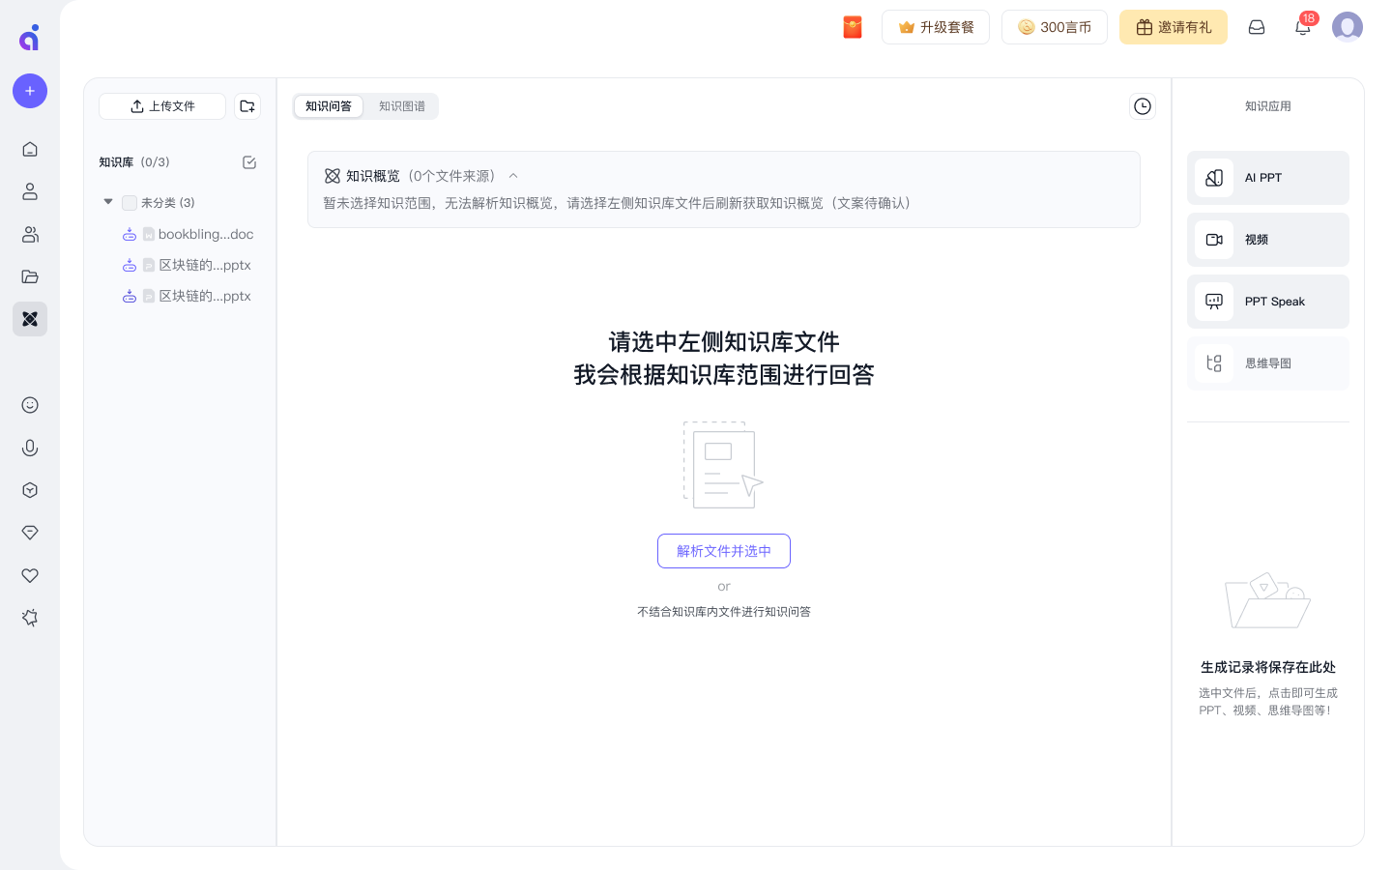Enable the red envelope promotion icon

pyautogui.click(x=853, y=27)
